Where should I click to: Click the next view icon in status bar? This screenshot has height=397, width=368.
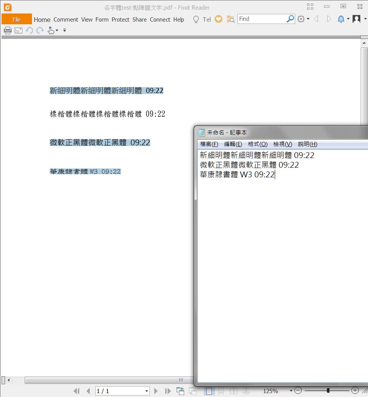193,391
